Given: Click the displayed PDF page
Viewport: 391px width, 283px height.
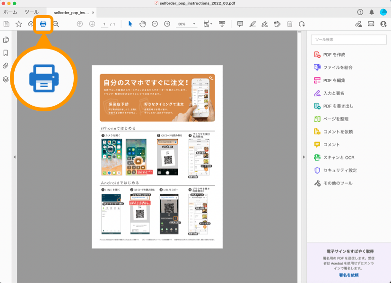Looking at the screenshot, I should [157, 157].
